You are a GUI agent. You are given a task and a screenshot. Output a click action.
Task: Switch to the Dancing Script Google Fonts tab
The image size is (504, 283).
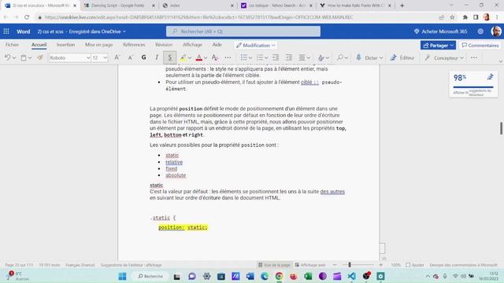click(x=118, y=6)
